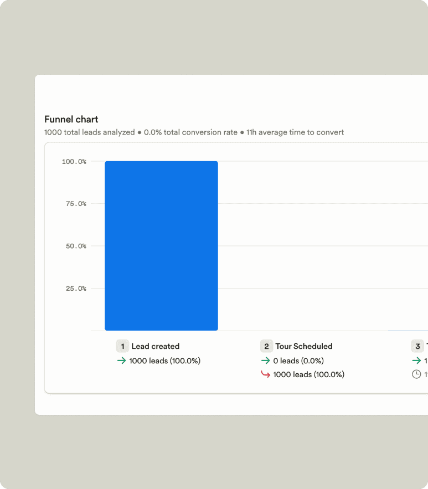Click the 1000 leads (100.0%) text under Lead created

pyautogui.click(x=164, y=361)
